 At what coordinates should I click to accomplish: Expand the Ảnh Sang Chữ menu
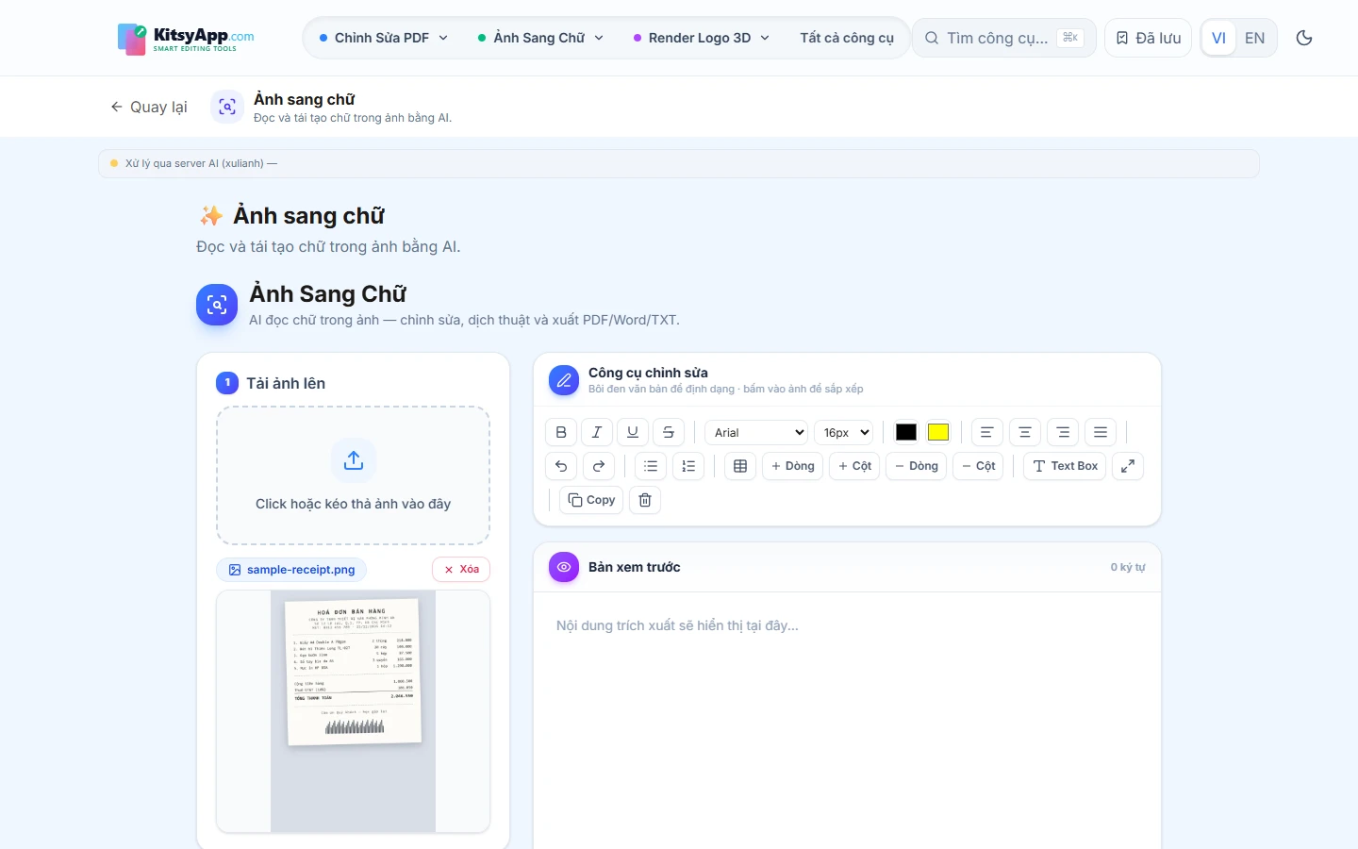(x=540, y=38)
